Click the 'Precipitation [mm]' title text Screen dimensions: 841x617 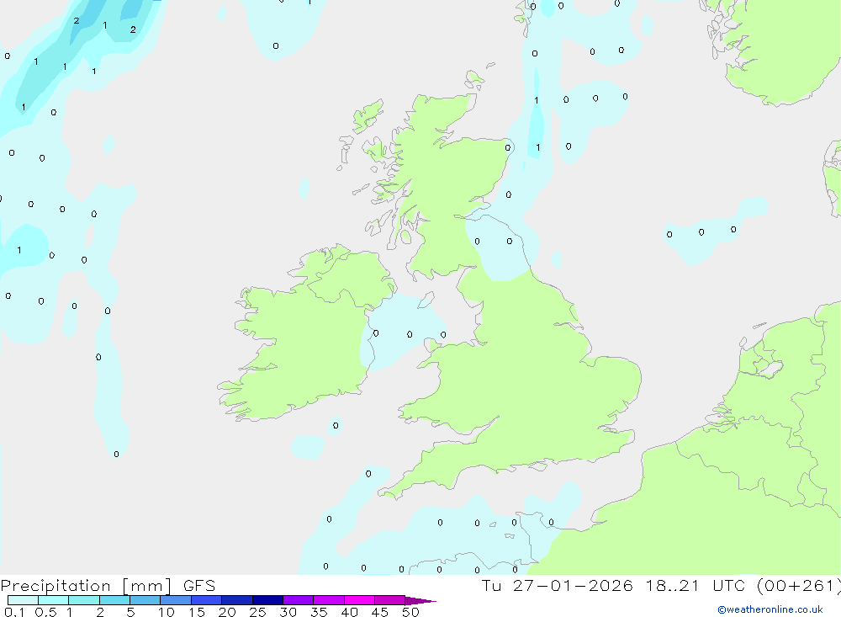click(86, 586)
